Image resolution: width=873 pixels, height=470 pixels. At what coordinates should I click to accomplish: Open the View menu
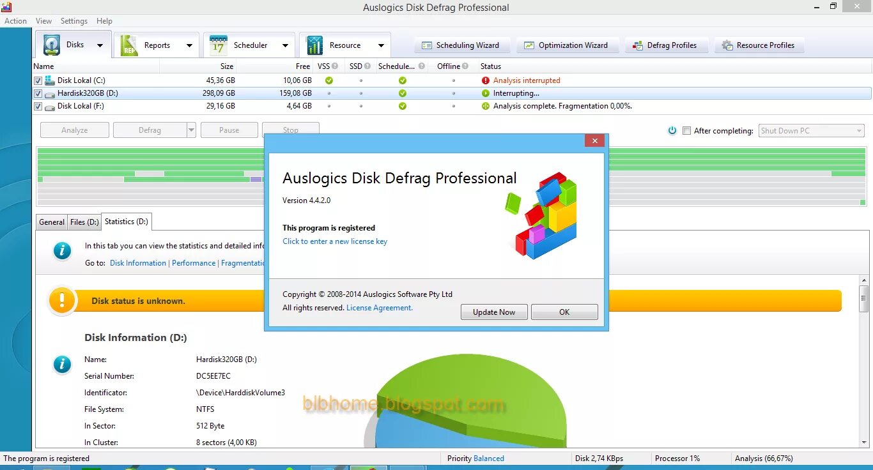pyautogui.click(x=44, y=20)
